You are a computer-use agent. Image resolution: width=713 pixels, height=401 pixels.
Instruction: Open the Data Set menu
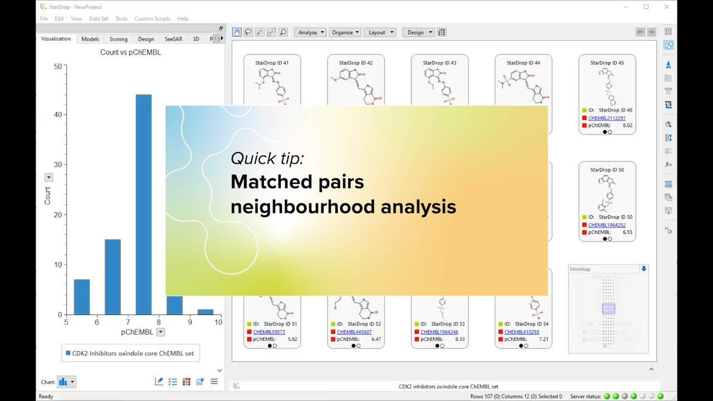99,18
